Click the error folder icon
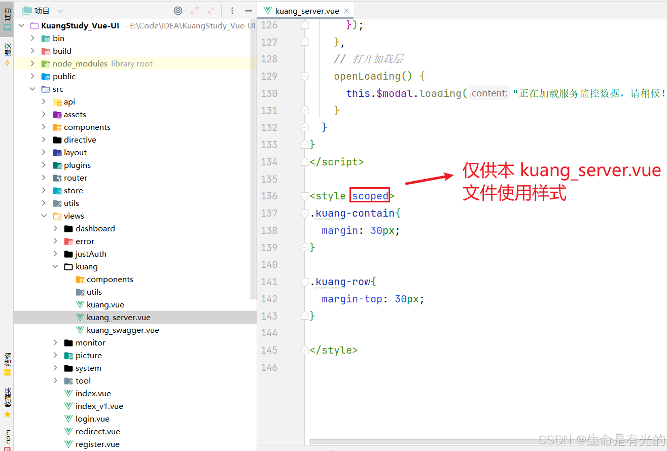 68,241
